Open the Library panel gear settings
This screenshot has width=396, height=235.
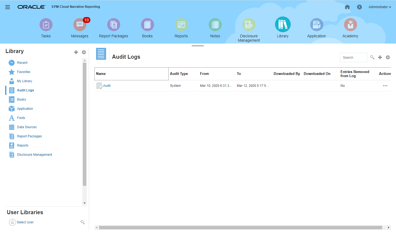coord(84,52)
